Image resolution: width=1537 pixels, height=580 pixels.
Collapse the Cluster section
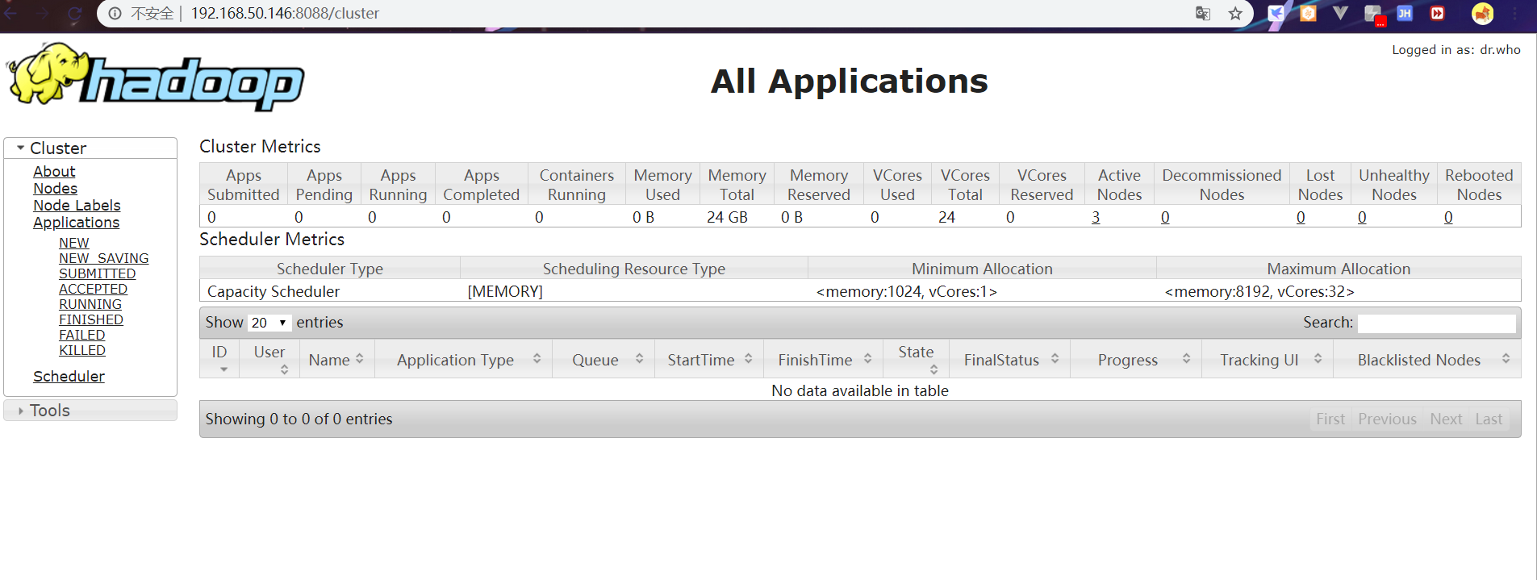90,148
